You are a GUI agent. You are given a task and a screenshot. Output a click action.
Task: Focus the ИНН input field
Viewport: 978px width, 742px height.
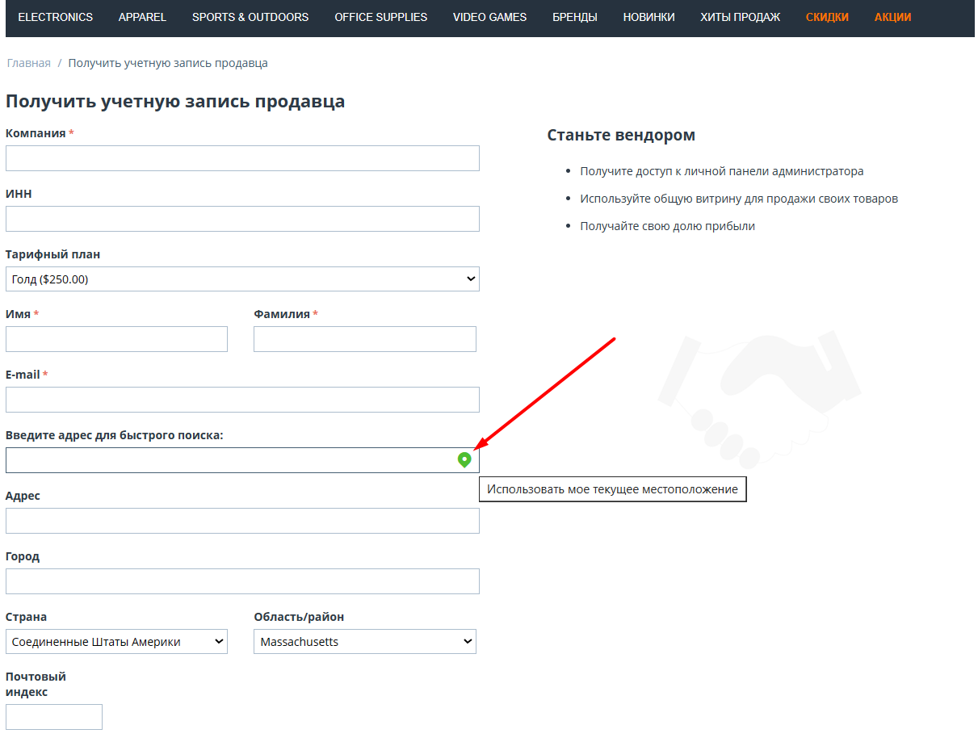242,219
